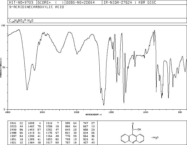Click the 9-acridinecarboxylic acid structure drawing
The height and width of the screenshot is (145, 187).
coord(132,133)
